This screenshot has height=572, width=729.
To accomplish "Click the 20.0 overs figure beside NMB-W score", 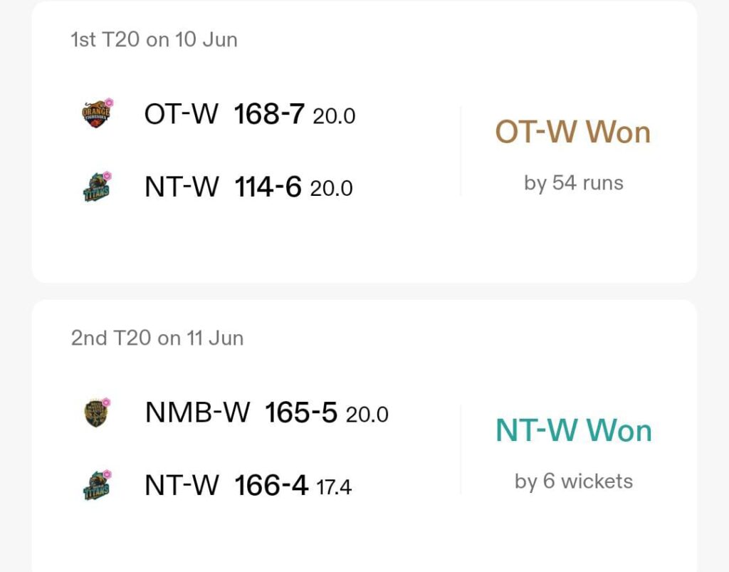I will [367, 415].
